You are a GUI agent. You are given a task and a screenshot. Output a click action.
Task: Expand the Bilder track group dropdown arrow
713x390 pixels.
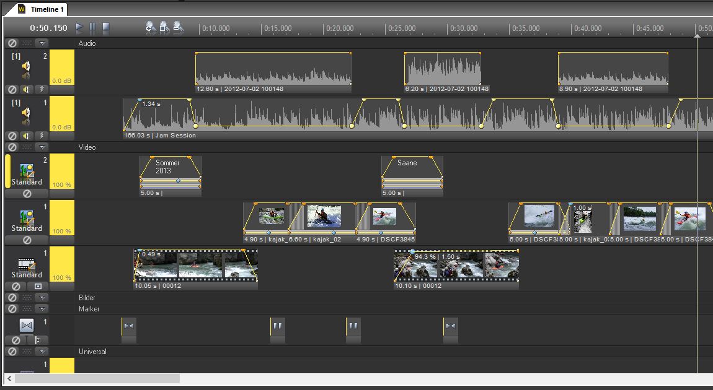(x=41, y=298)
